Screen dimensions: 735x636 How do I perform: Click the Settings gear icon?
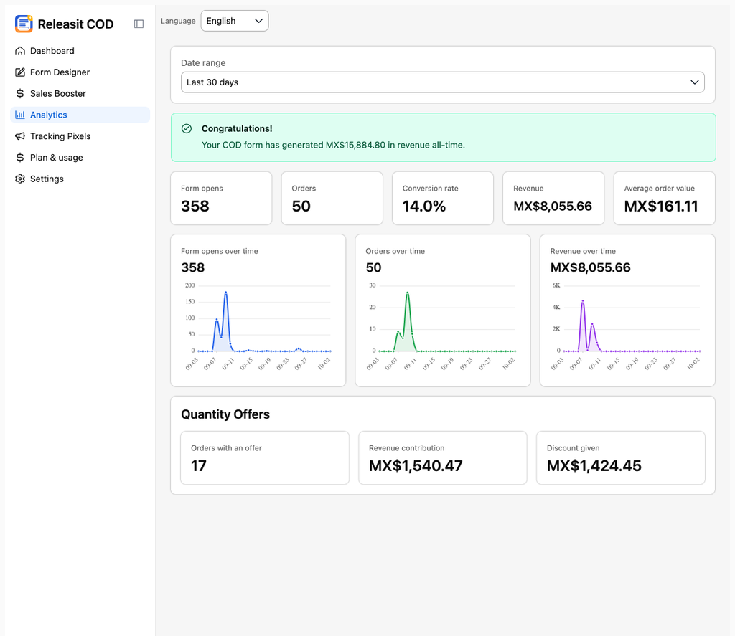point(19,179)
